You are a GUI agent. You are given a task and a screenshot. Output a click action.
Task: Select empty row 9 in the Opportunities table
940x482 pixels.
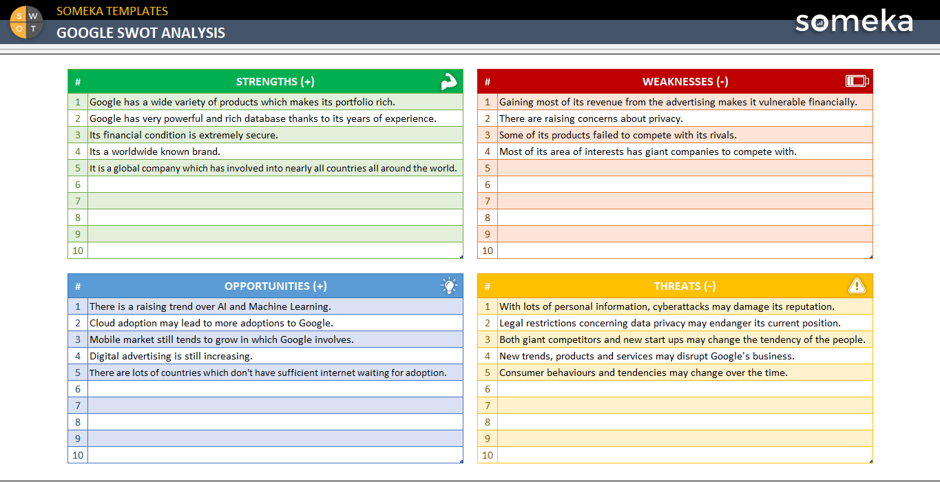click(x=274, y=439)
